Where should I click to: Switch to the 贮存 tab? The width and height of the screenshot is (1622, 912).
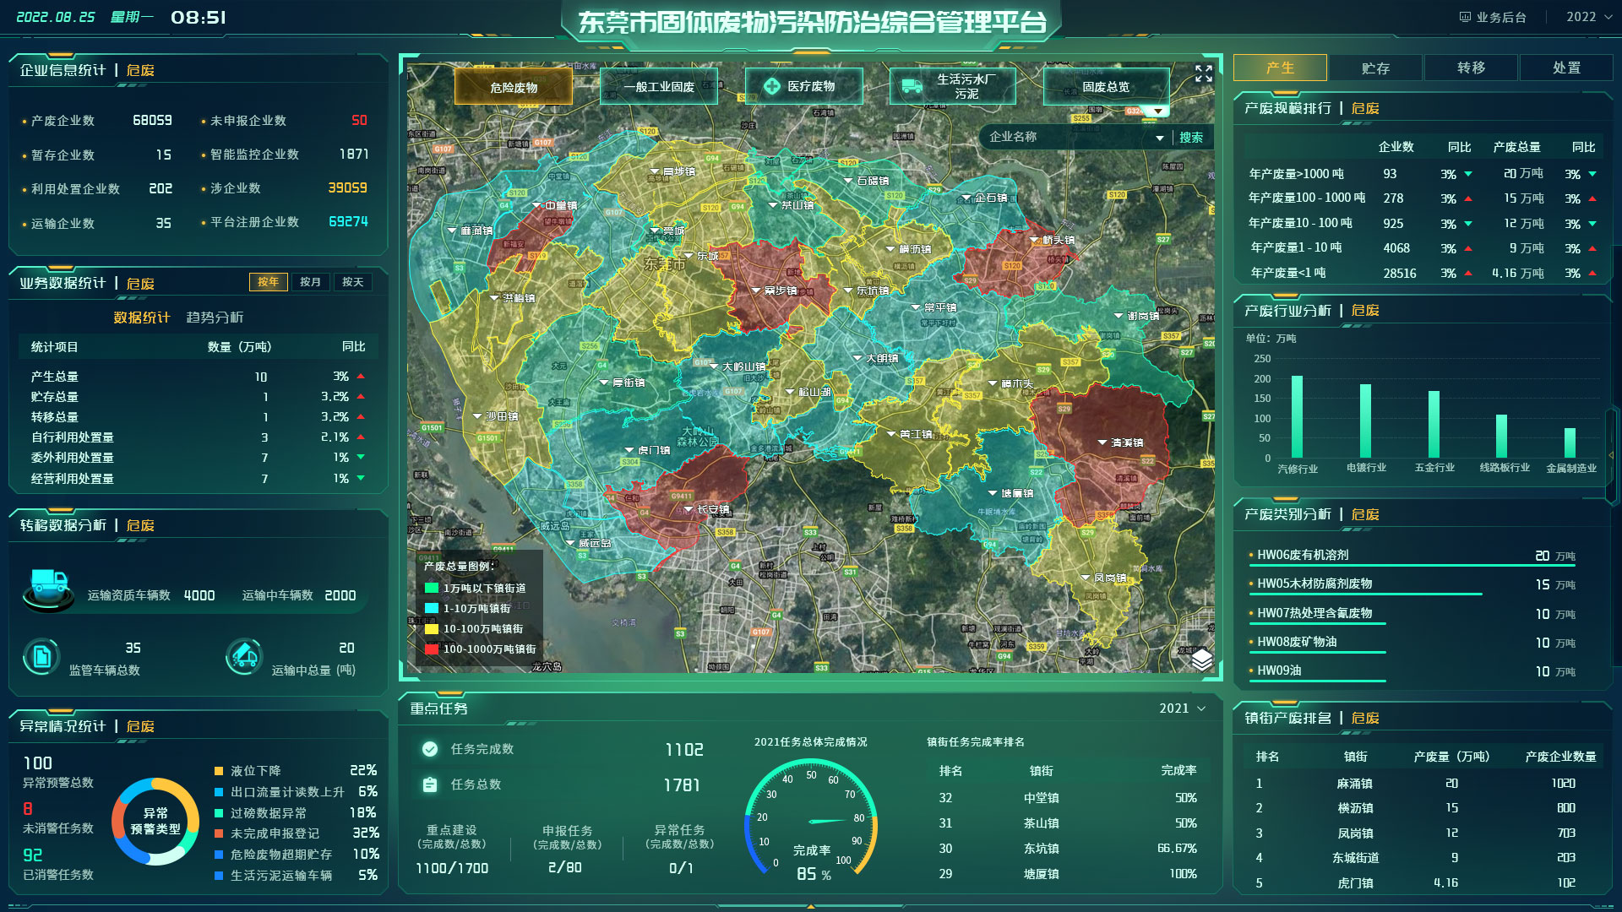[x=1375, y=68]
